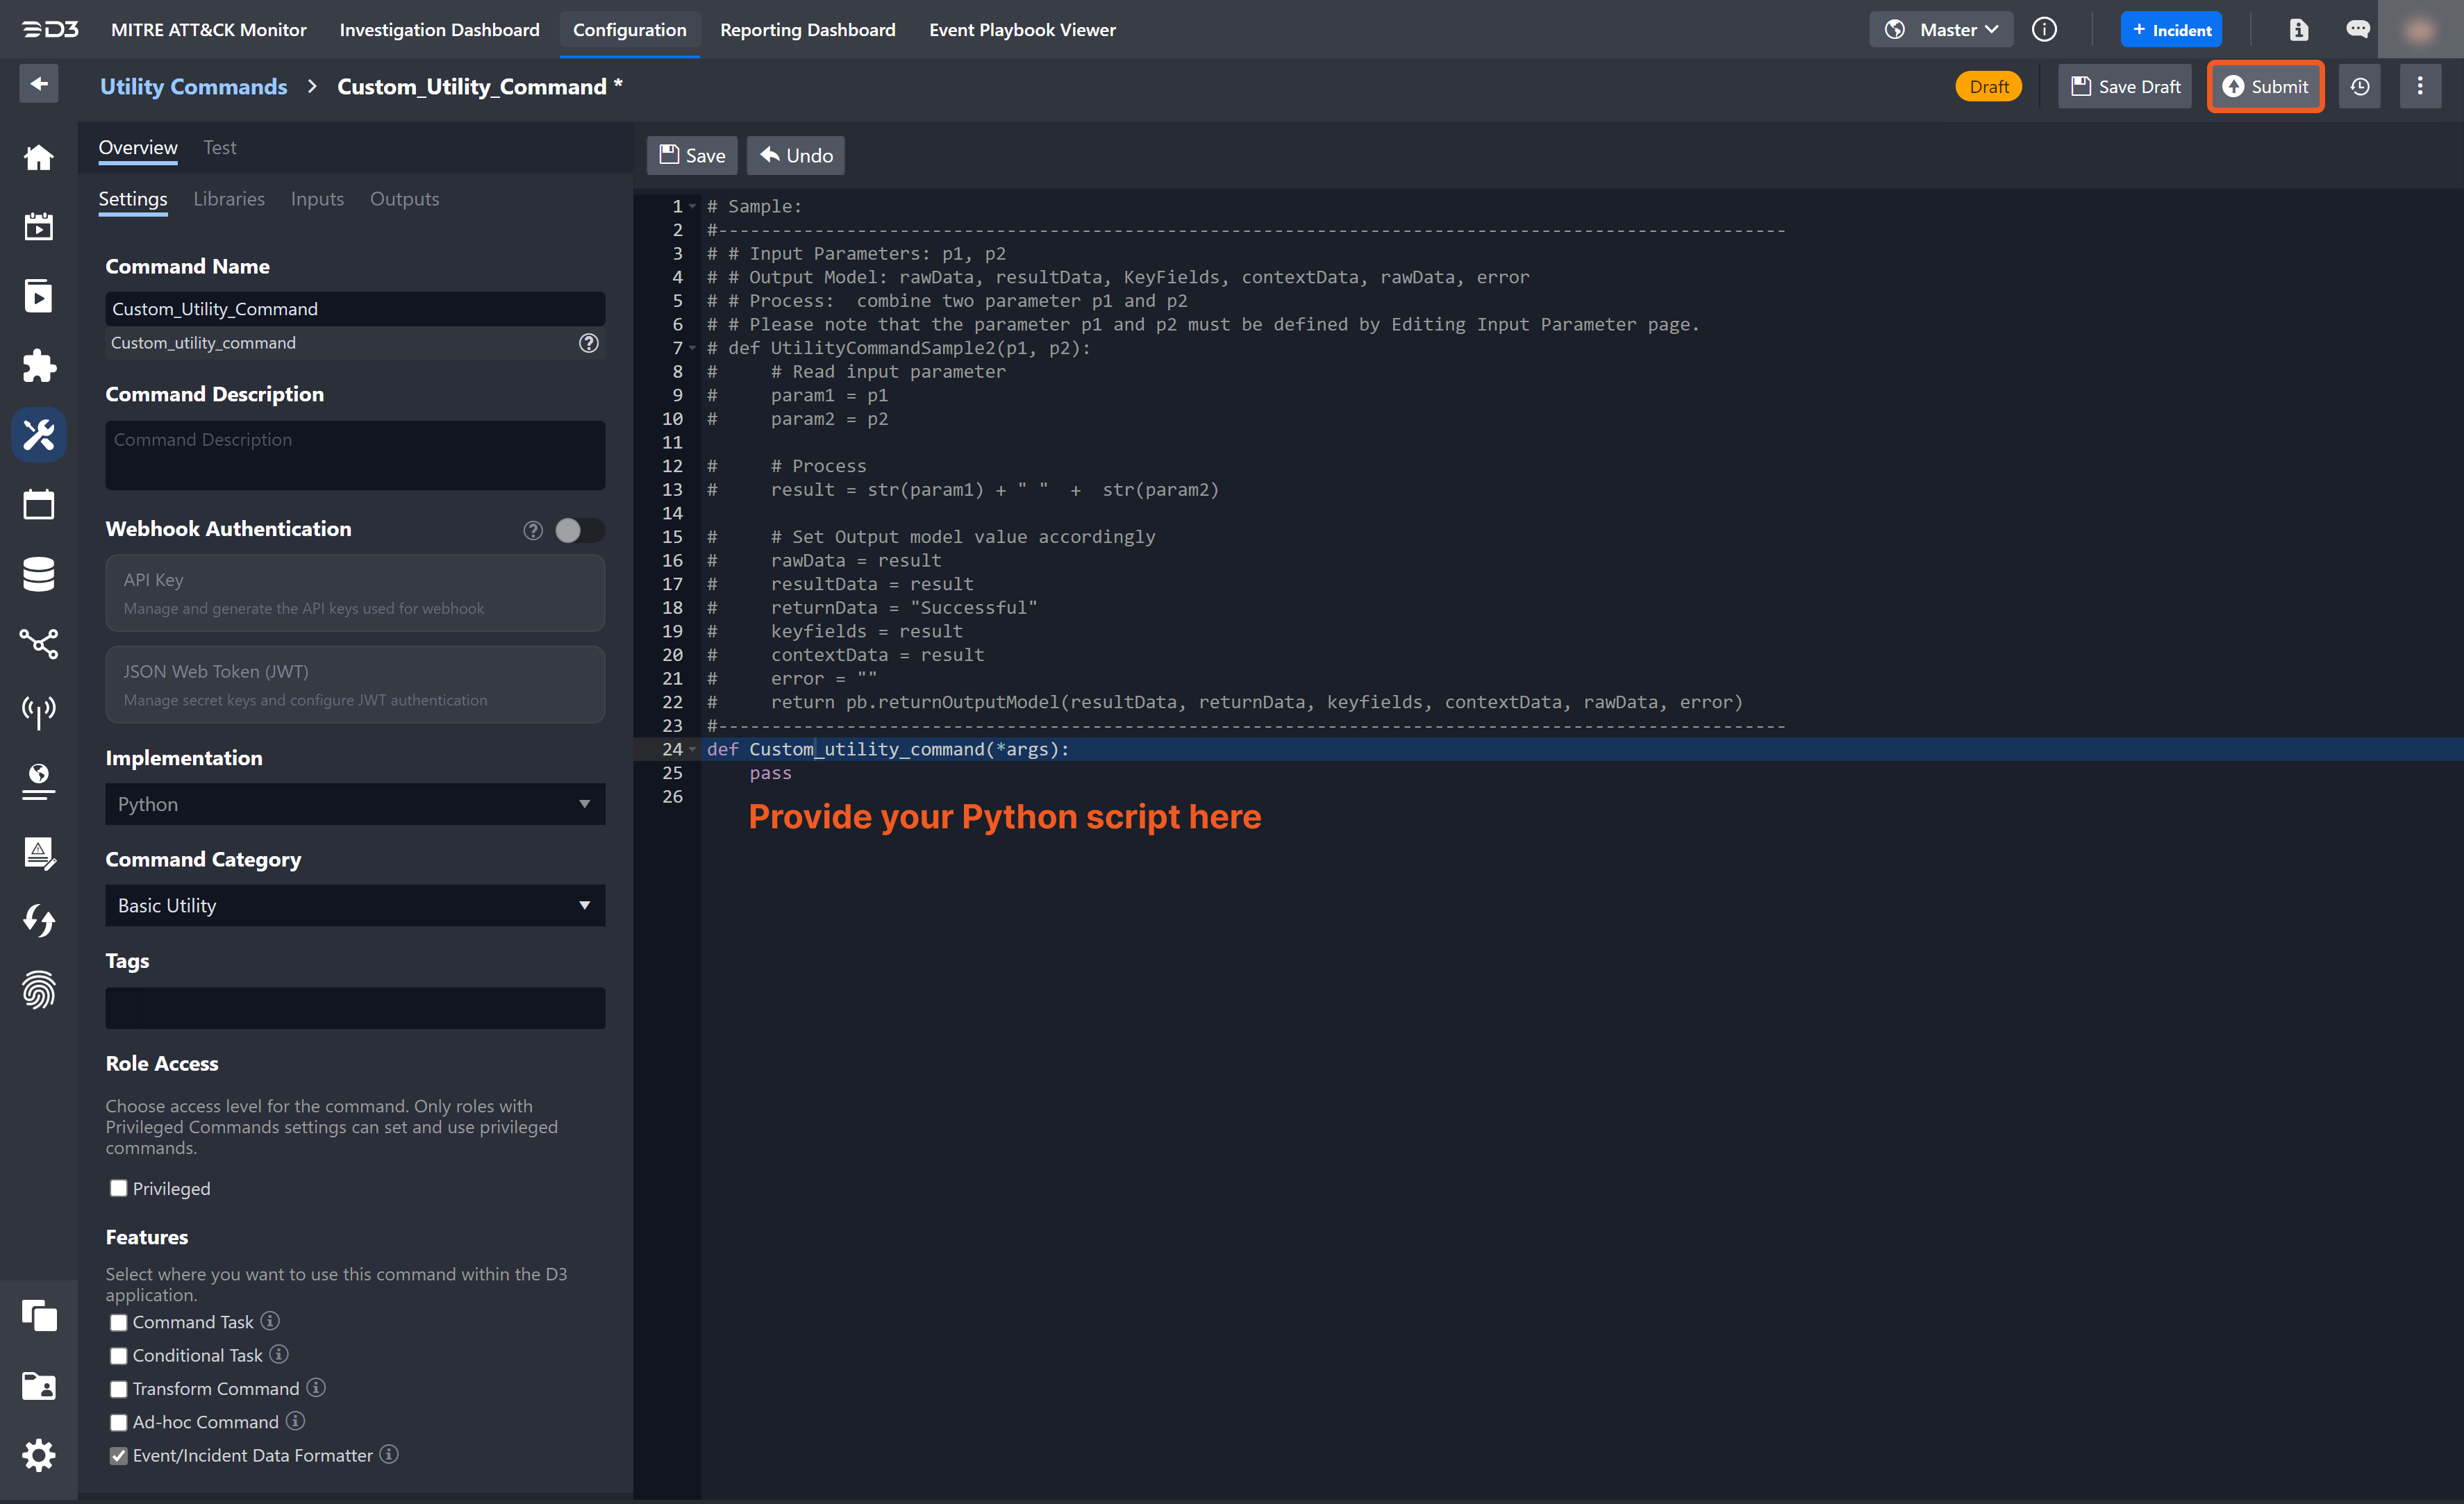
Task: Click the Undo button in editor toolbar
Action: click(794, 155)
